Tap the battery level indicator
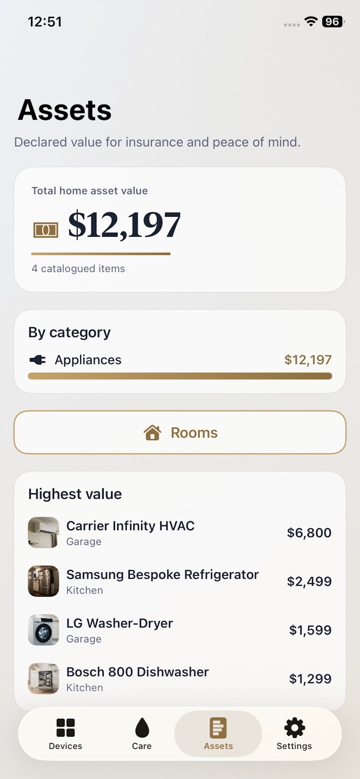 point(333,21)
